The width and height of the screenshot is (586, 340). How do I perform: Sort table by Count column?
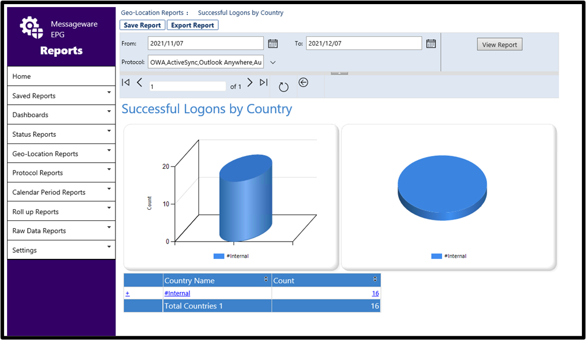(375, 279)
